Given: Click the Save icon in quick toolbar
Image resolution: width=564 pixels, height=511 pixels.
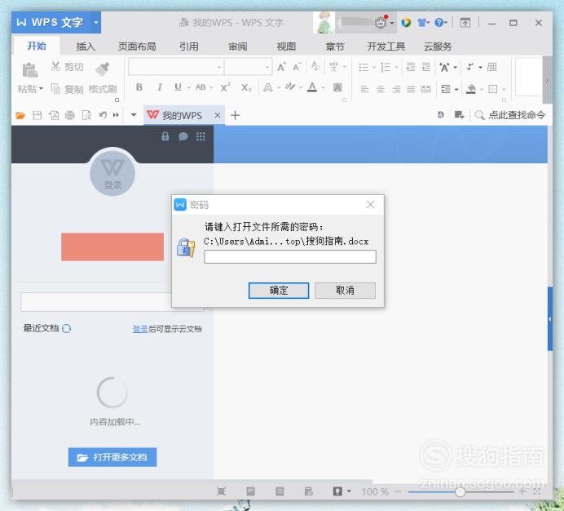Looking at the screenshot, I should [x=37, y=115].
